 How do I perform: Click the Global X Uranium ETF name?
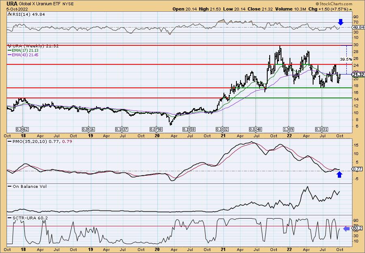[40, 4]
